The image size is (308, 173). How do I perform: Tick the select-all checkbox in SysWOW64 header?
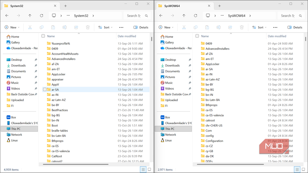click(197, 36)
